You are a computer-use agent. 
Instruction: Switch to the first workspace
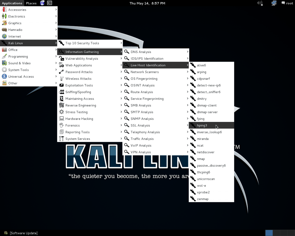point(269,233)
